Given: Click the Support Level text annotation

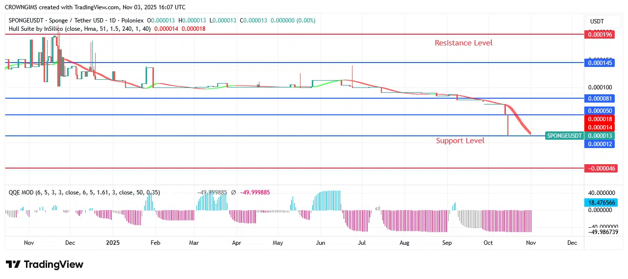Looking at the screenshot, I should (460, 141).
